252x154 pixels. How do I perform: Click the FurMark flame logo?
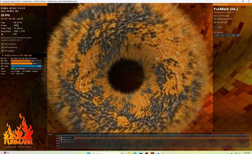click(18, 129)
